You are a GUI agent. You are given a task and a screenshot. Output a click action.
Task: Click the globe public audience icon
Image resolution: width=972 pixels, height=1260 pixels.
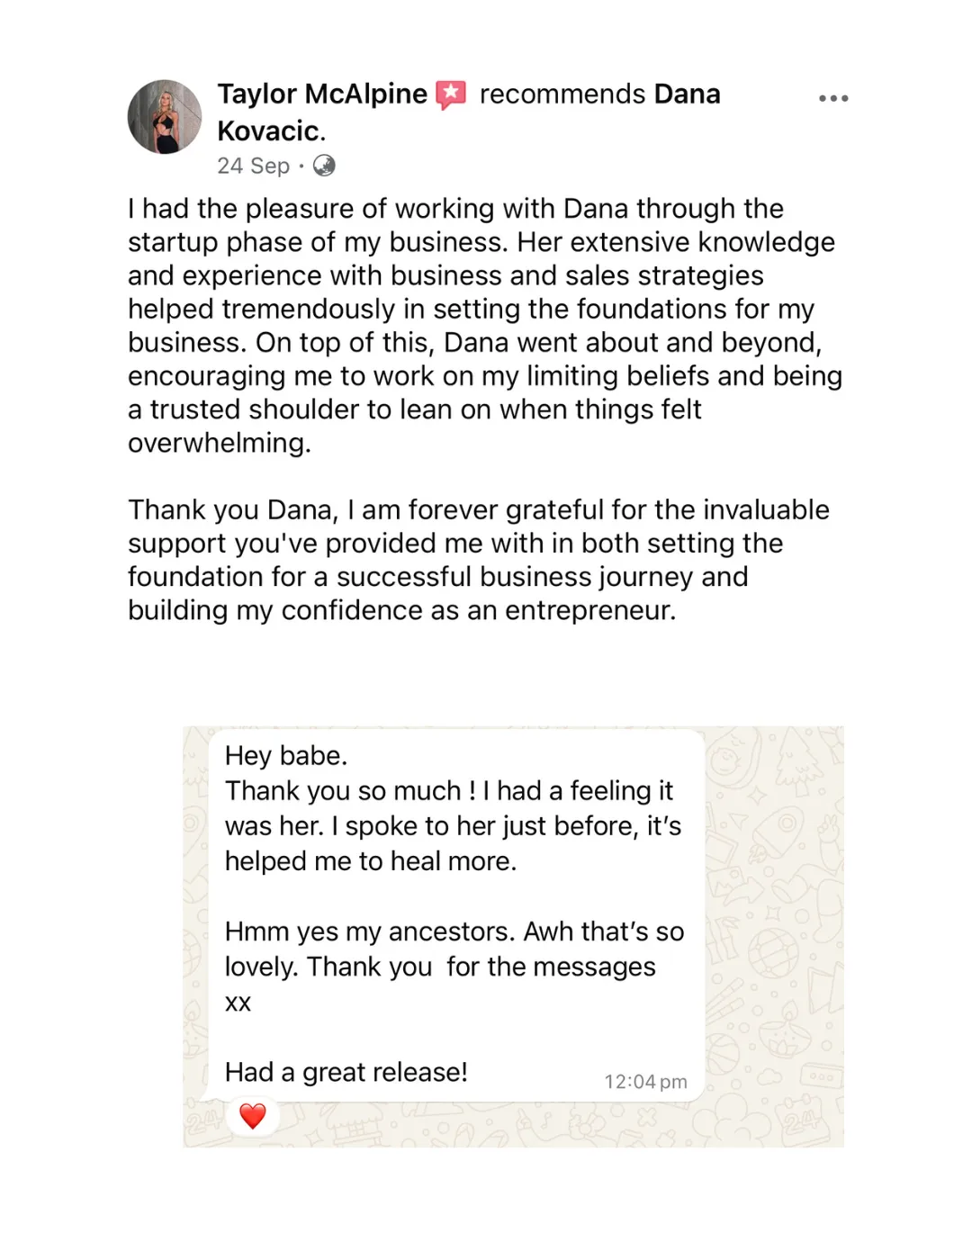tap(324, 166)
